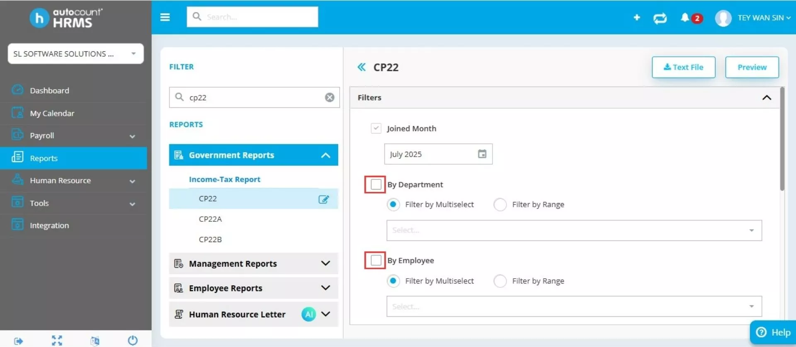Enable the By Employee checkbox

[376, 260]
